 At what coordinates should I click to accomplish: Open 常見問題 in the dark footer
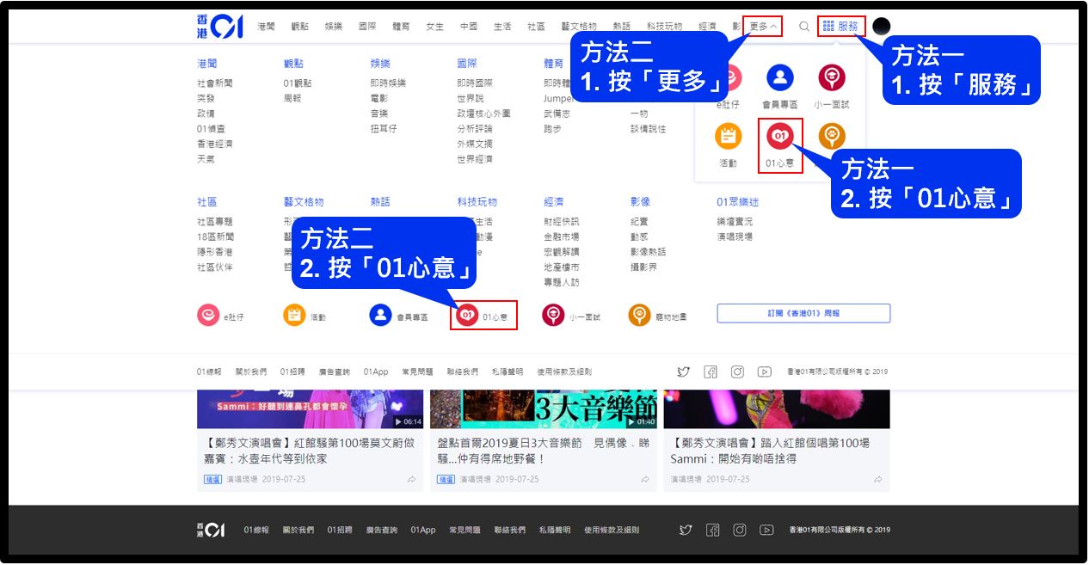(465, 531)
